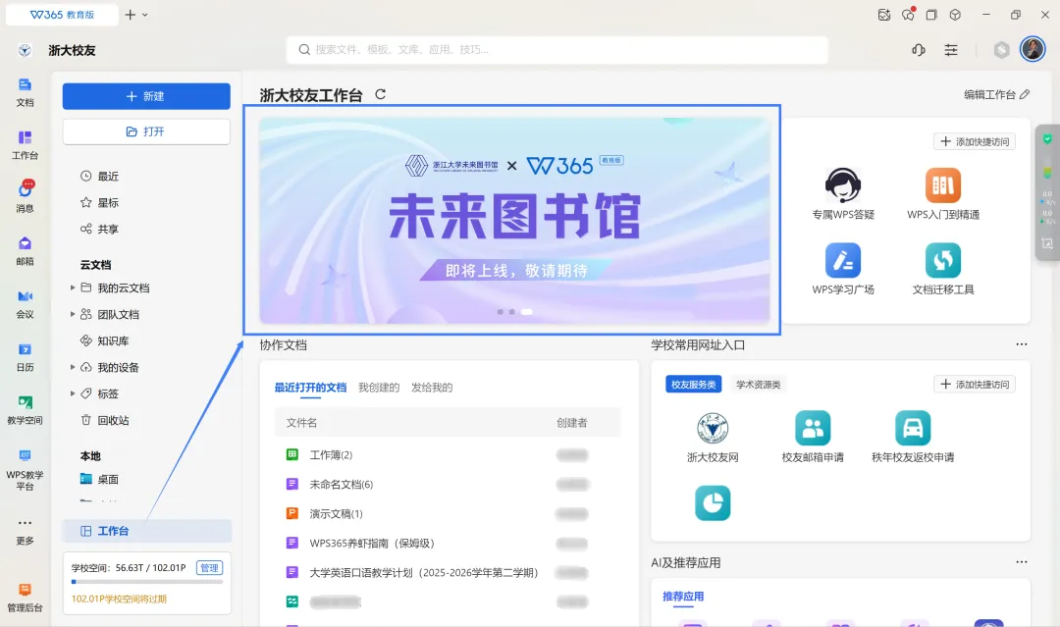Screen dimensions: 1060x627
Task: Switch to 发给我的 tab
Action: point(432,388)
